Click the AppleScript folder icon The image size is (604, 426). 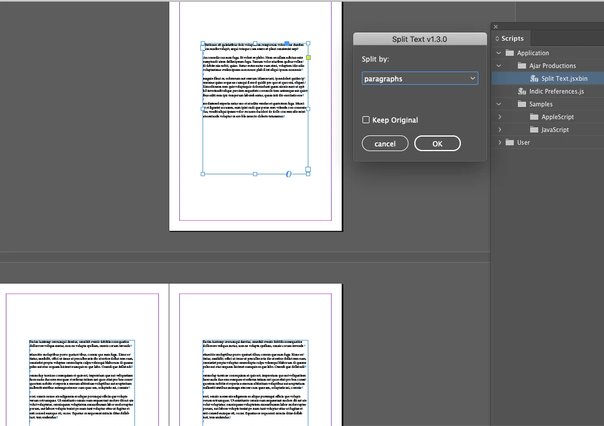coord(534,117)
